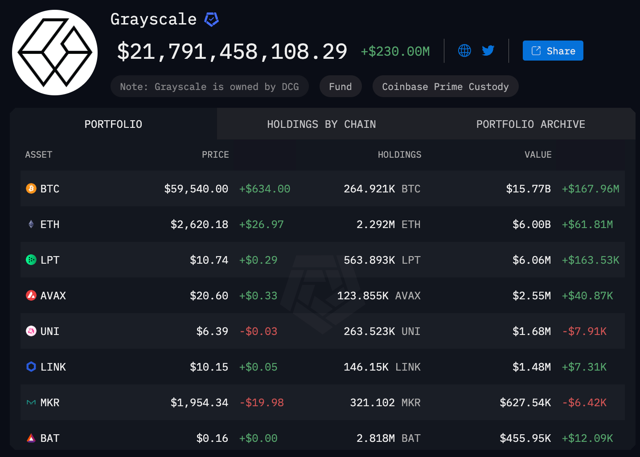640x457 pixels.
Task: Click LPT value $6.06M
Action: (532, 260)
